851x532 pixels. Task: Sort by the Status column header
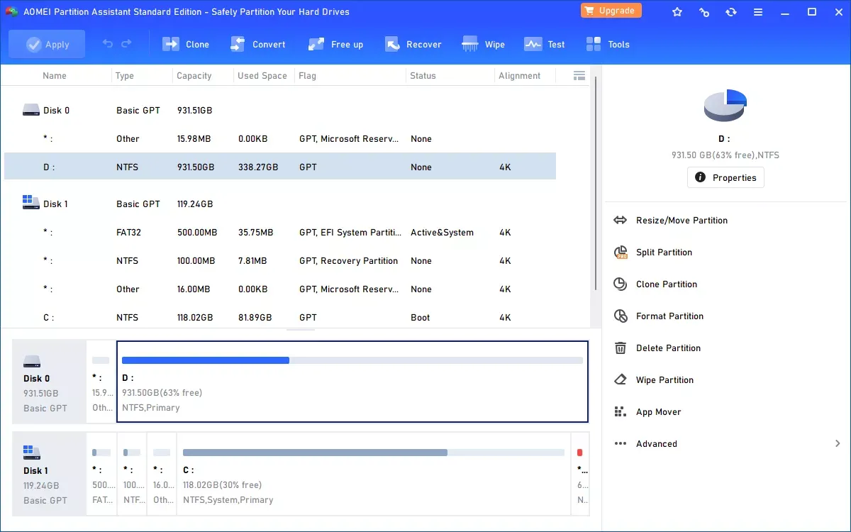[x=423, y=76]
